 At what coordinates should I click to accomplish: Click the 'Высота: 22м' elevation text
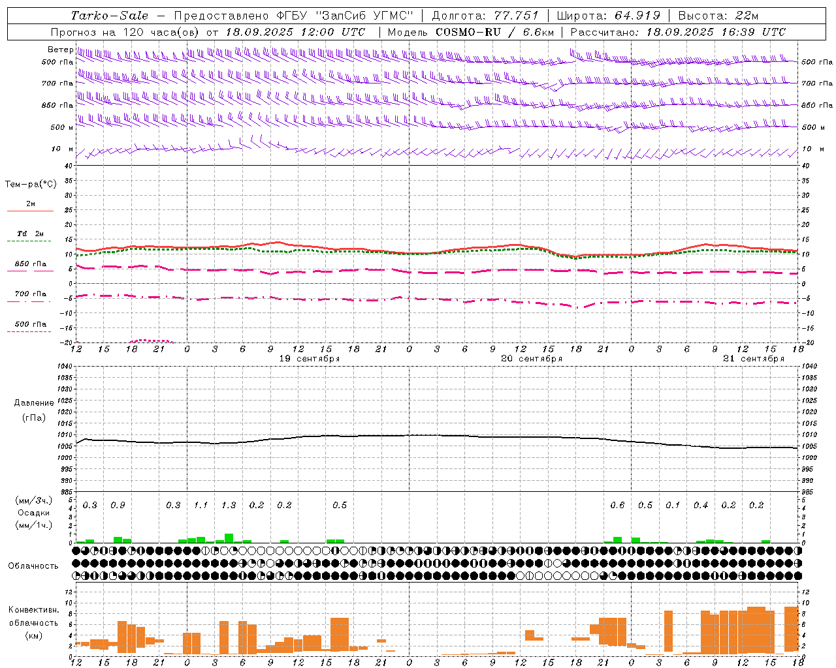pos(718,16)
